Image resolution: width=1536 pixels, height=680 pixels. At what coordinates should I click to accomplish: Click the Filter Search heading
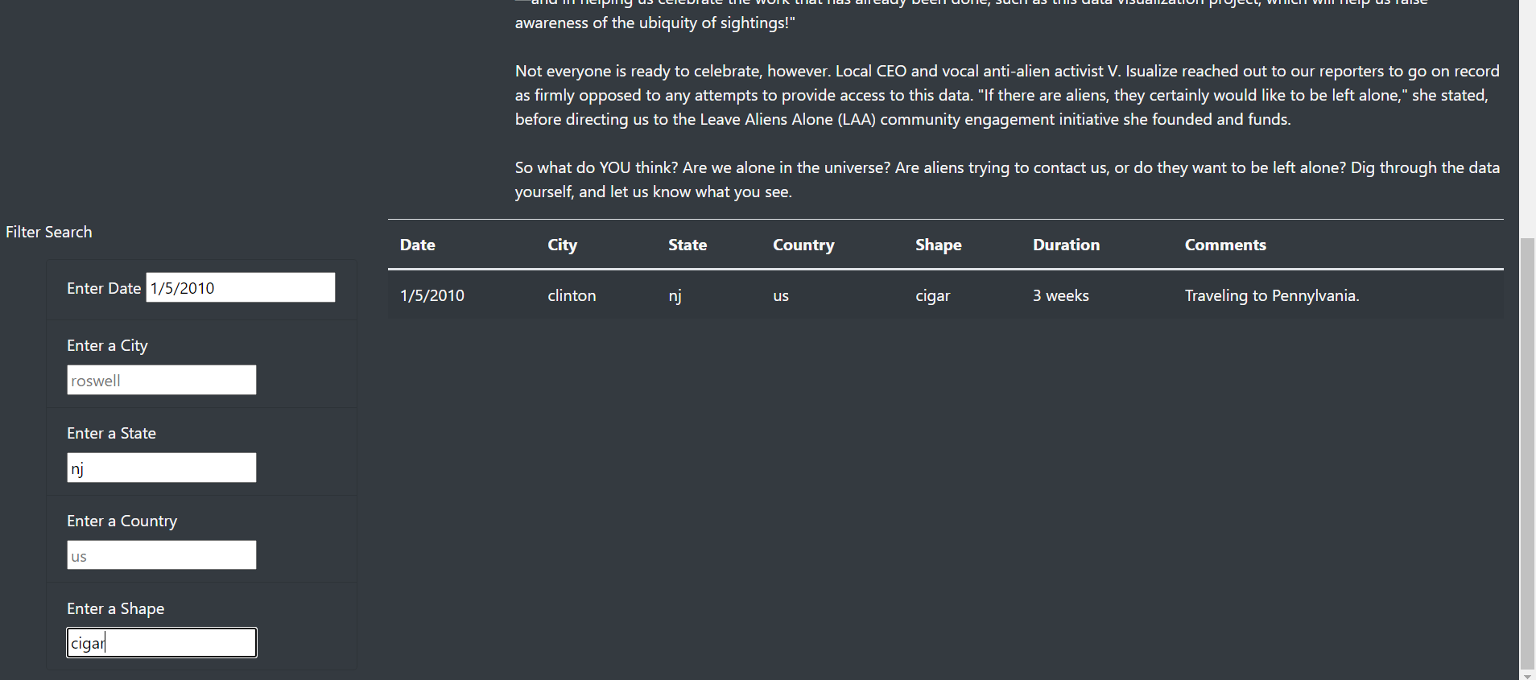coord(49,232)
